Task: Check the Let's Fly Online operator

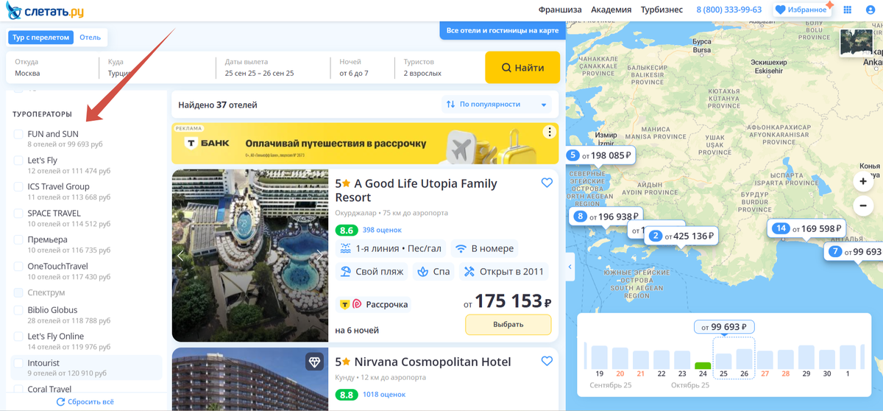Action: pyautogui.click(x=18, y=337)
